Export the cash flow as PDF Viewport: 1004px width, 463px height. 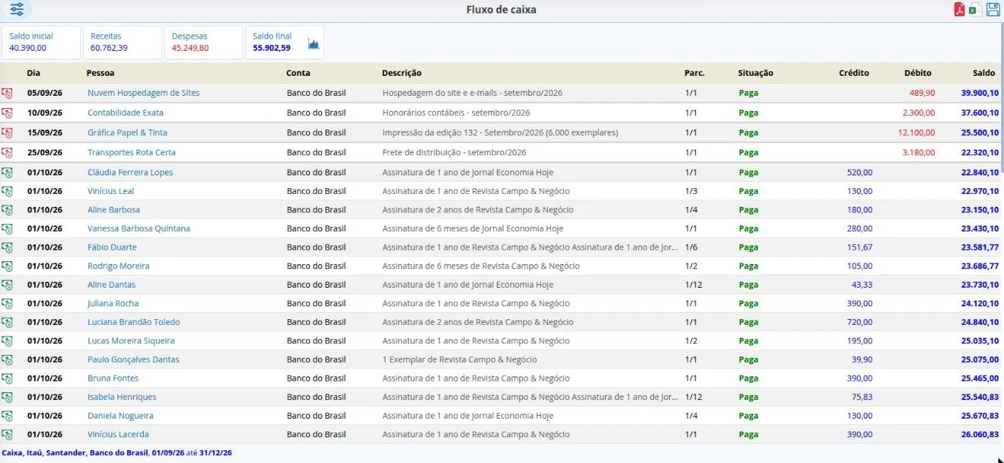point(959,9)
